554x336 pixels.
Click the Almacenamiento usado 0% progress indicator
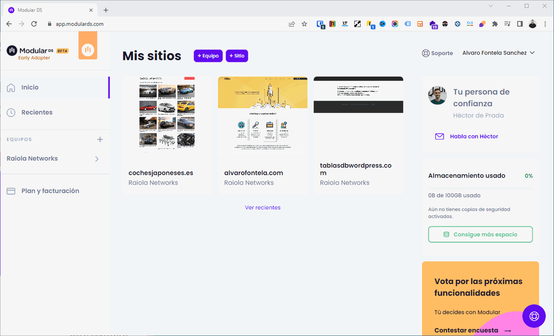click(529, 175)
